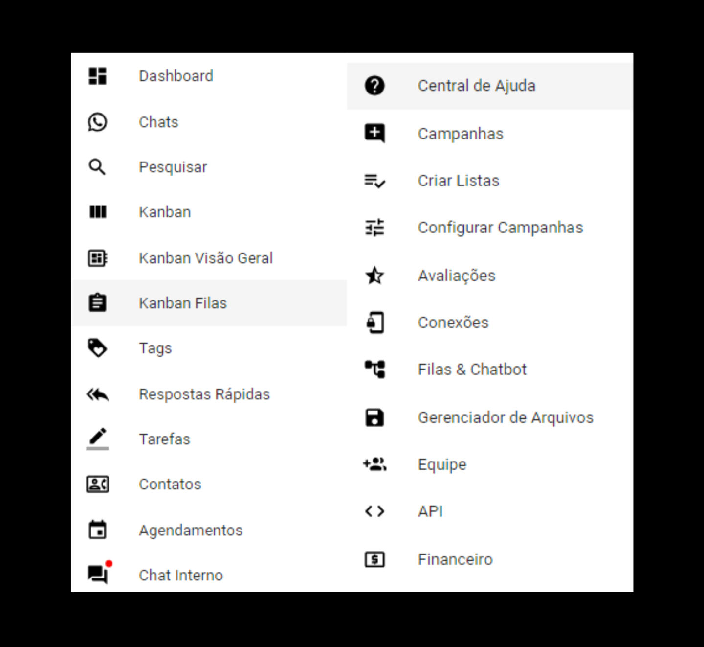Image resolution: width=704 pixels, height=647 pixels.
Task: Click the Tags label icon
Action: (x=97, y=348)
